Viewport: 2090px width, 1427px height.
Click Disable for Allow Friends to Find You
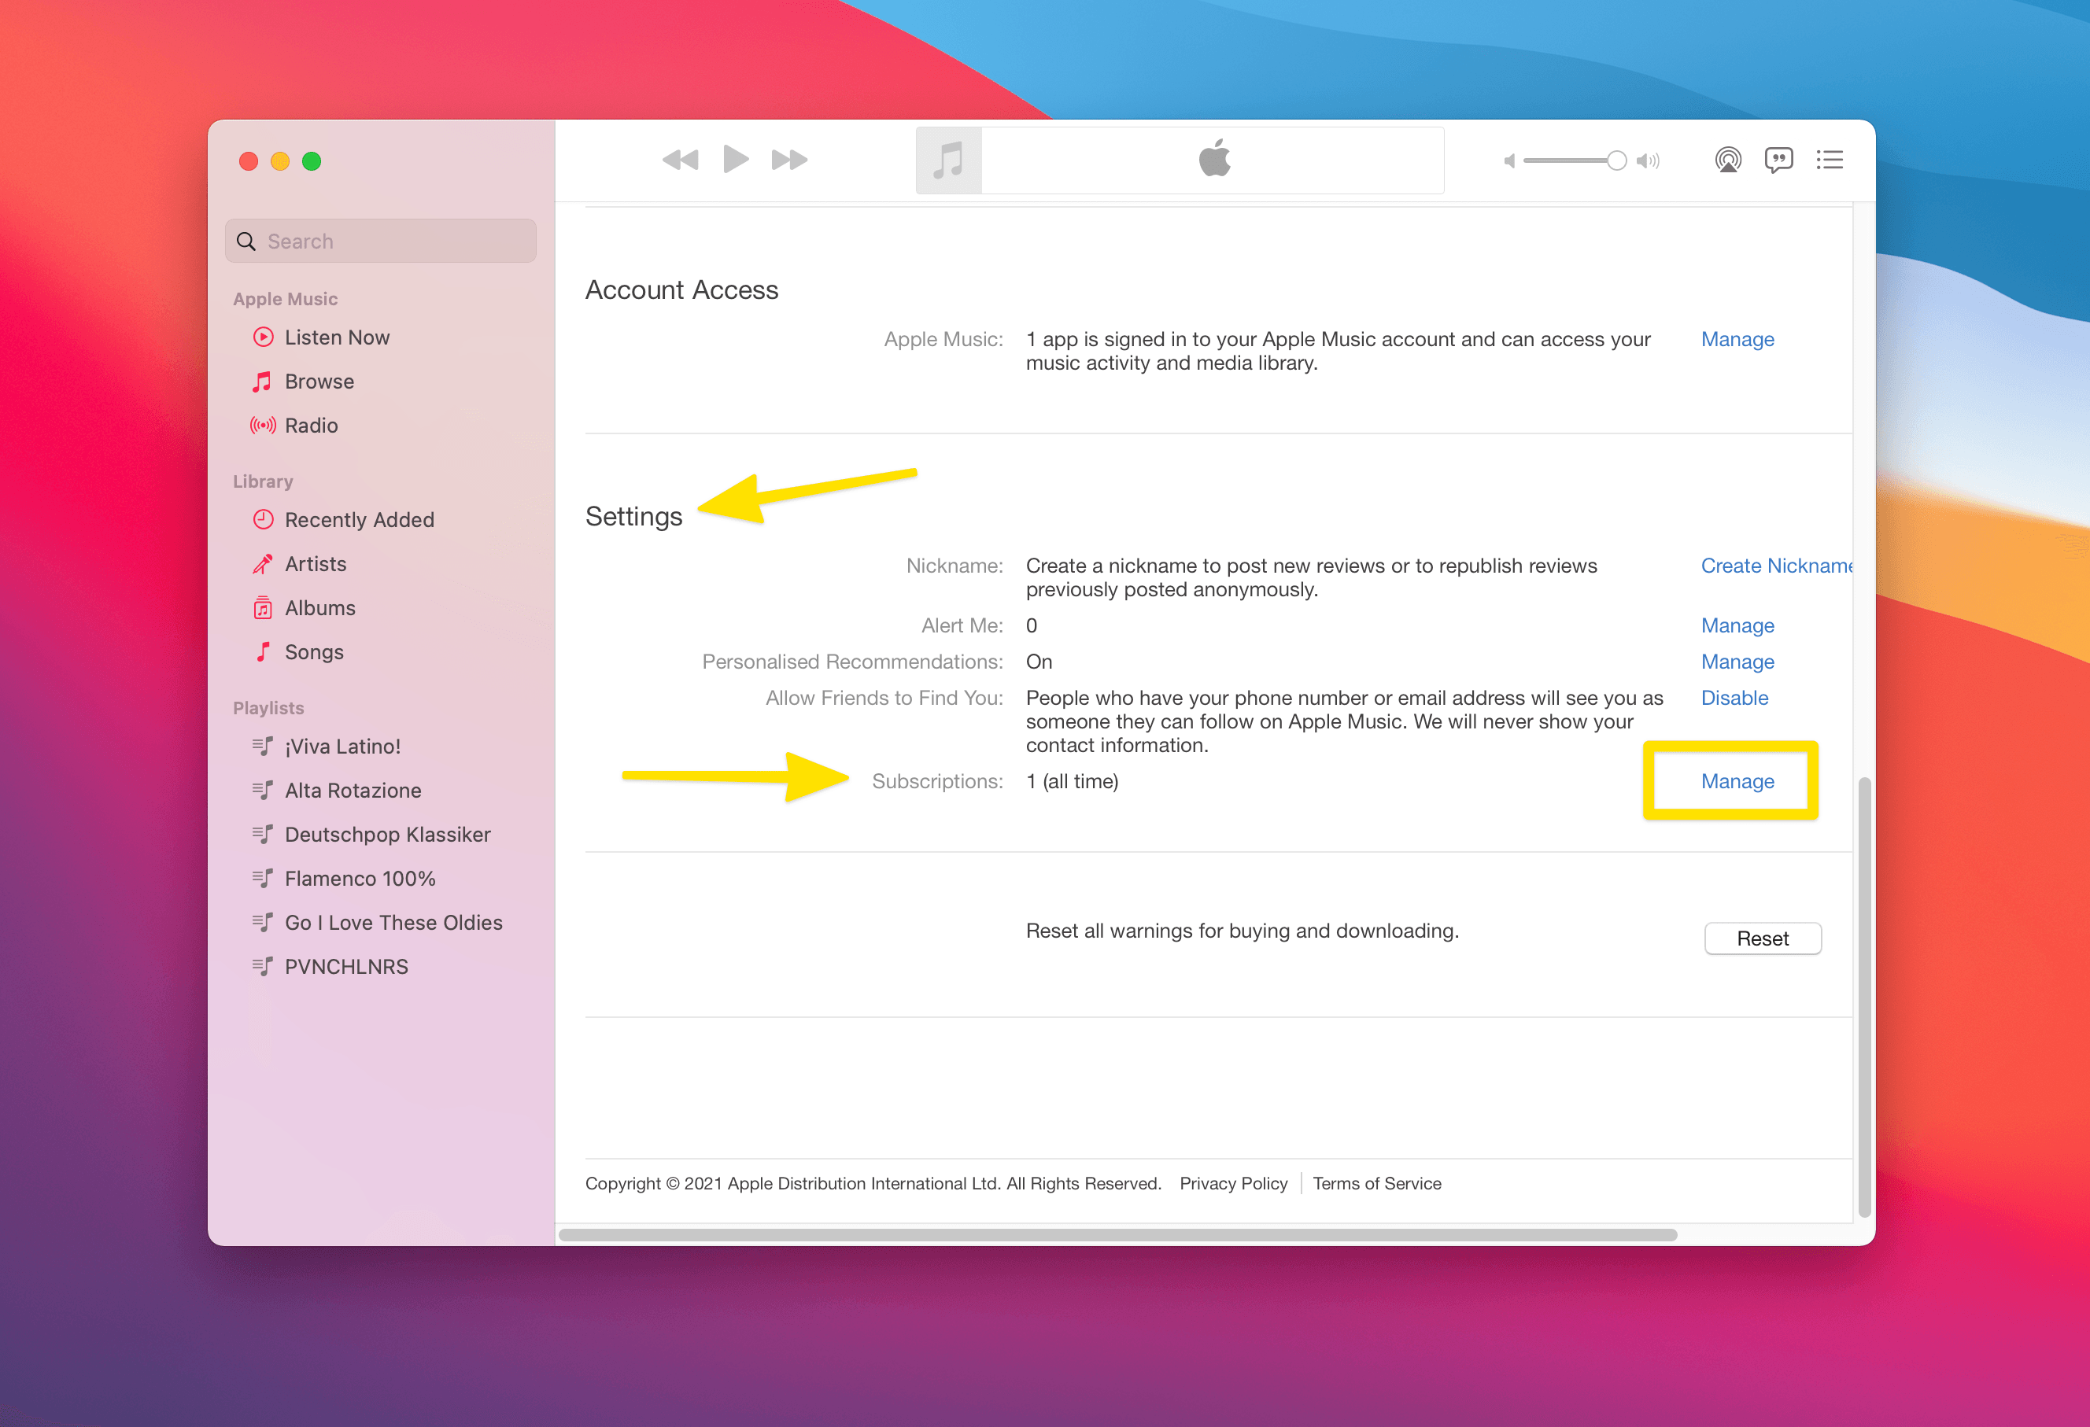1734,698
